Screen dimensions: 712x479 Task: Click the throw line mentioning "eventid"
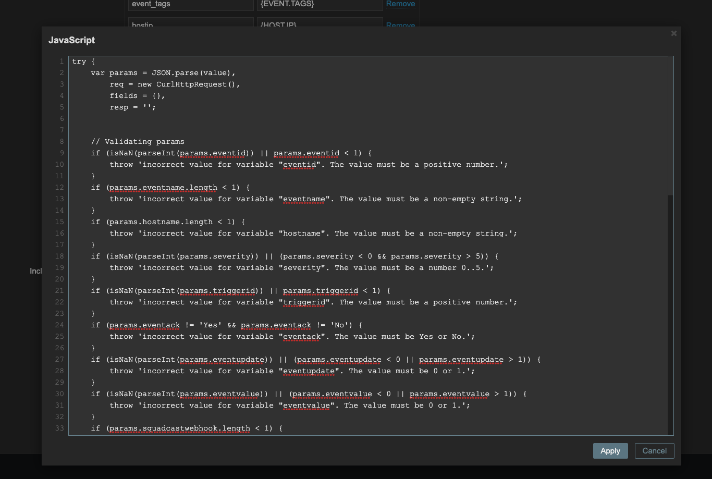point(309,165)
